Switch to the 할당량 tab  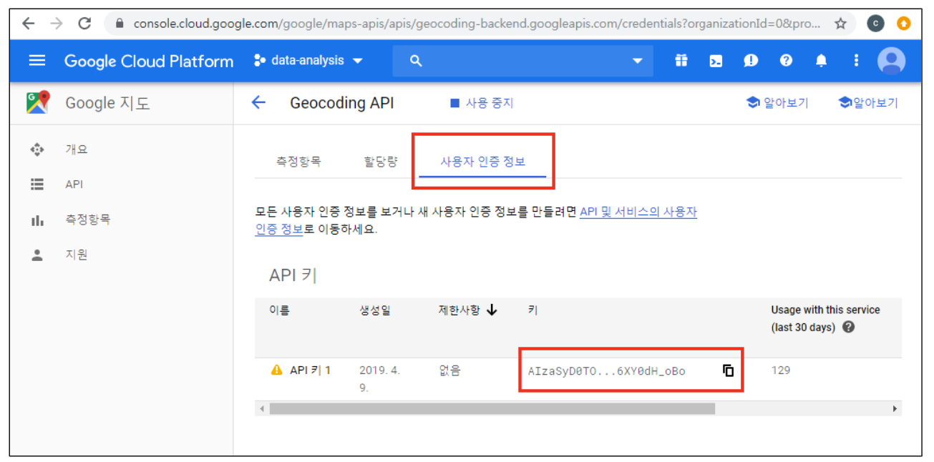click(x=380, y=162)
